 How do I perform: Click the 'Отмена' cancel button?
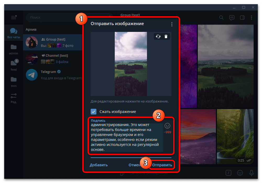click(135, 165)
